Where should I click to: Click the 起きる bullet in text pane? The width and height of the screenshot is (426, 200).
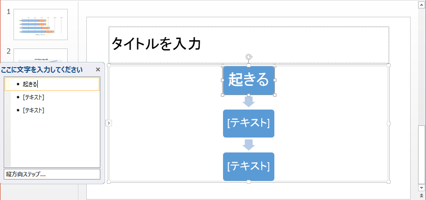point(31,84)
